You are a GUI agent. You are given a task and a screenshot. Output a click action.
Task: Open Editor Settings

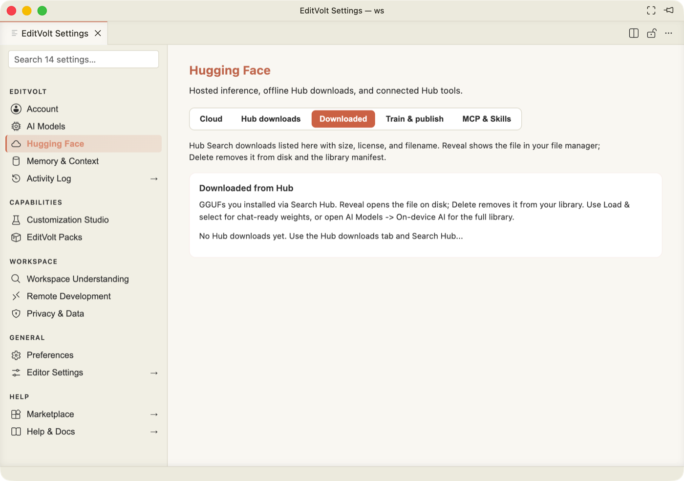click(x=84, y=372)
